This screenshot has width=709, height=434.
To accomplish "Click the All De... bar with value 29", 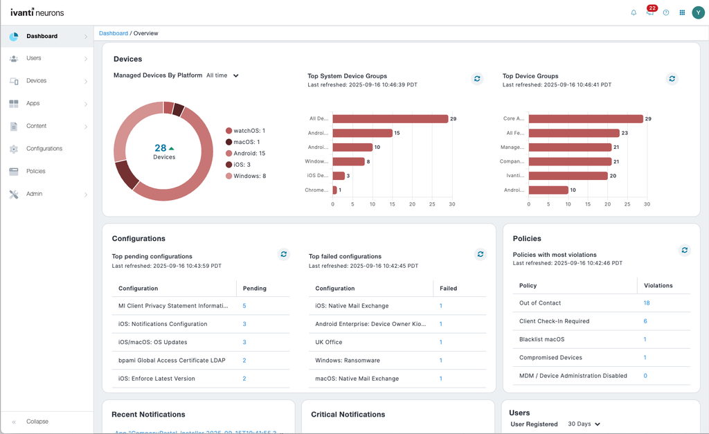I will click(391, 119).
